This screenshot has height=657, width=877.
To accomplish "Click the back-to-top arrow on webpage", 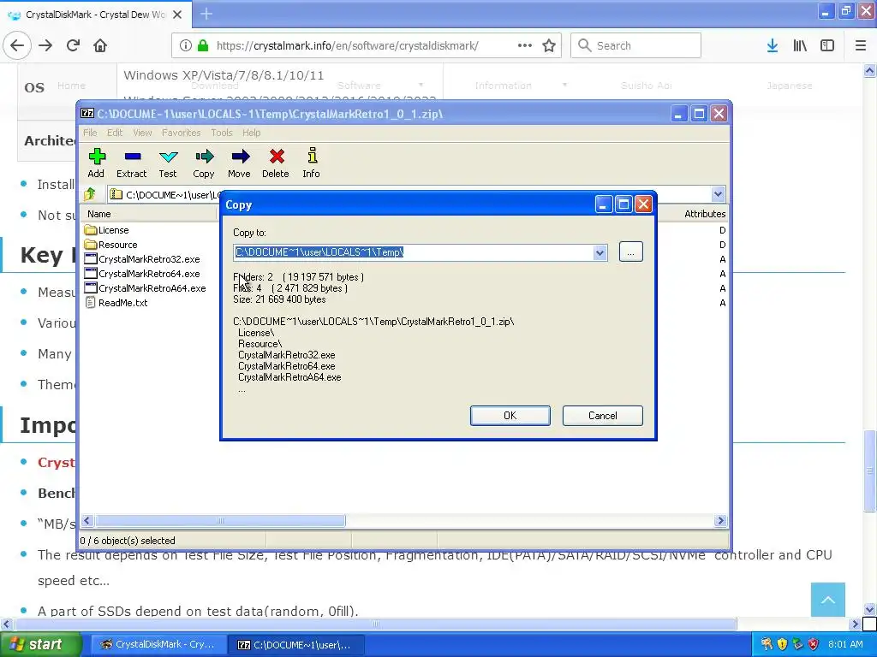I will click(x=828, y=600).
